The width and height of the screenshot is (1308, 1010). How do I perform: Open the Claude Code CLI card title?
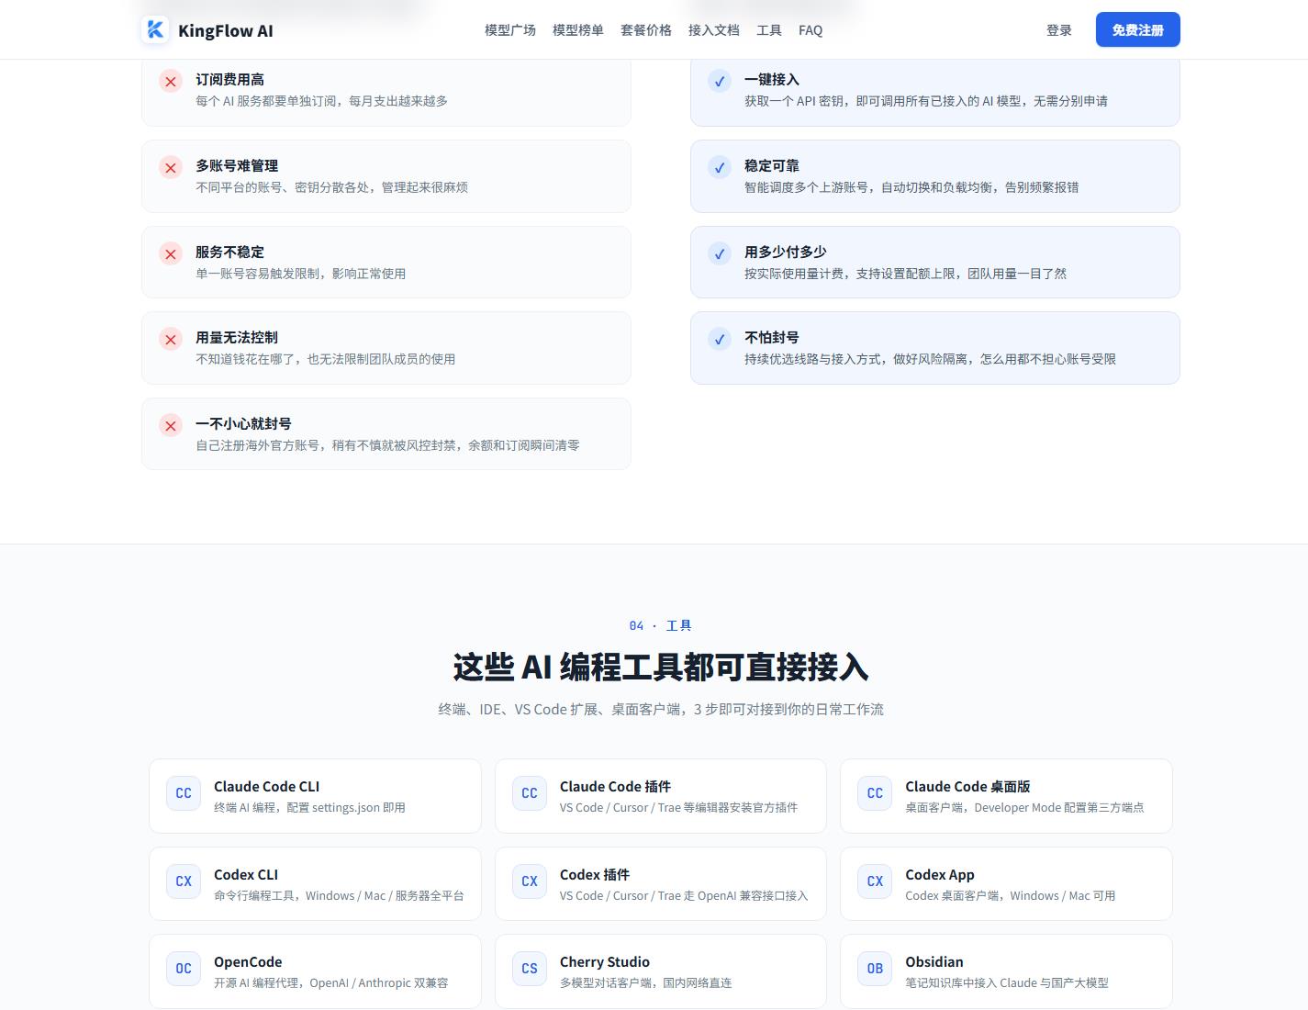click(x=267, y=787)
